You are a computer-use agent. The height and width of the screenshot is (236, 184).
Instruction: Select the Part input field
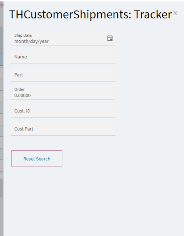63,74
